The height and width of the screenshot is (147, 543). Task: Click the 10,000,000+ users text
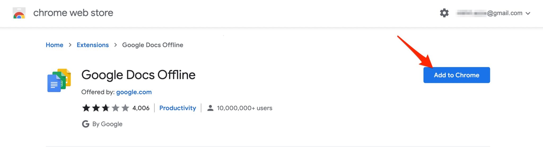(x=244, y=108)
